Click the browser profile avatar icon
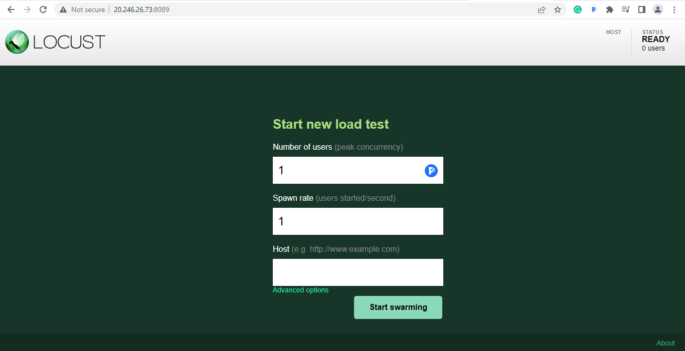This screenshot has height=351, width=685. click(657, 9)
